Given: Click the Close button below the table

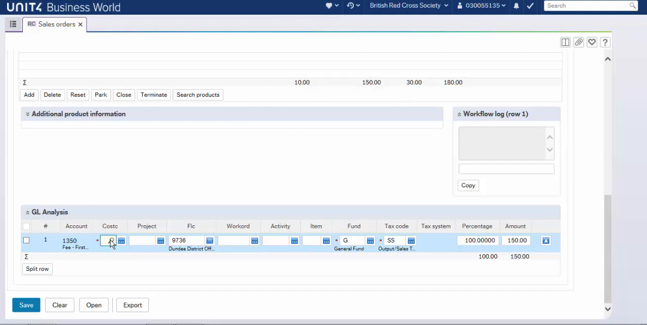Looking at the screenshot, I should (x=124, y=95).
